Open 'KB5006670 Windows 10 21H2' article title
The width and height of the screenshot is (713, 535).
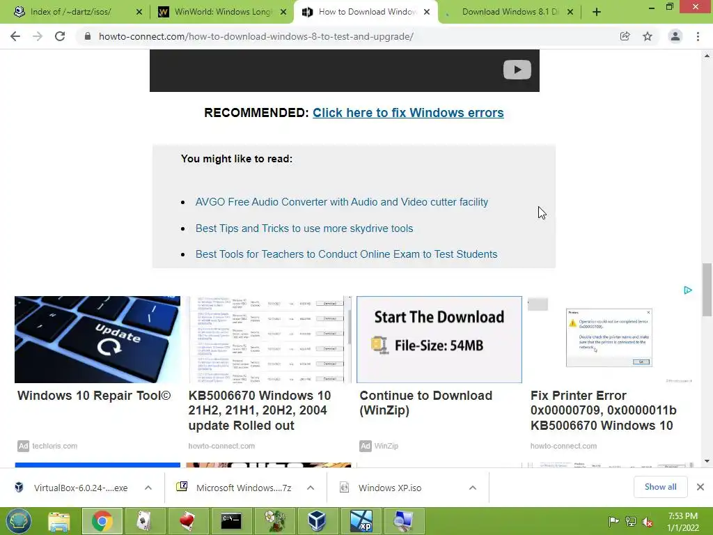260,410
